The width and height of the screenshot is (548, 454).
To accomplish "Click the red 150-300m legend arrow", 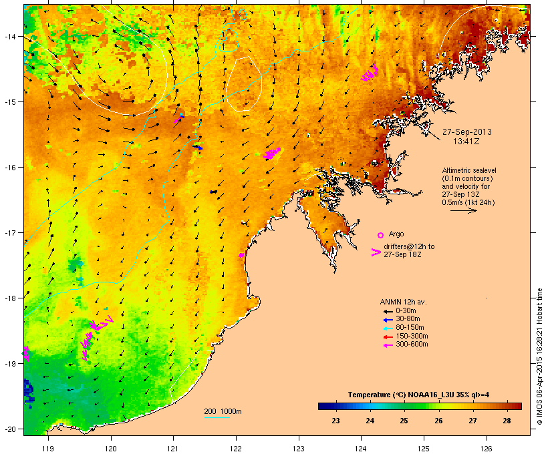I will pyautogui.click(x=388, y=336).
